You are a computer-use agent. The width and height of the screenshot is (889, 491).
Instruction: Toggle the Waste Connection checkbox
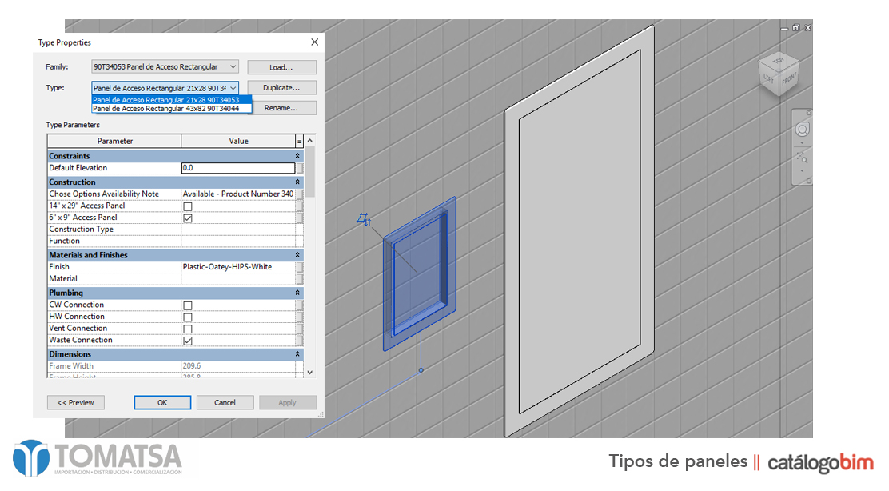tap(188, 341)
